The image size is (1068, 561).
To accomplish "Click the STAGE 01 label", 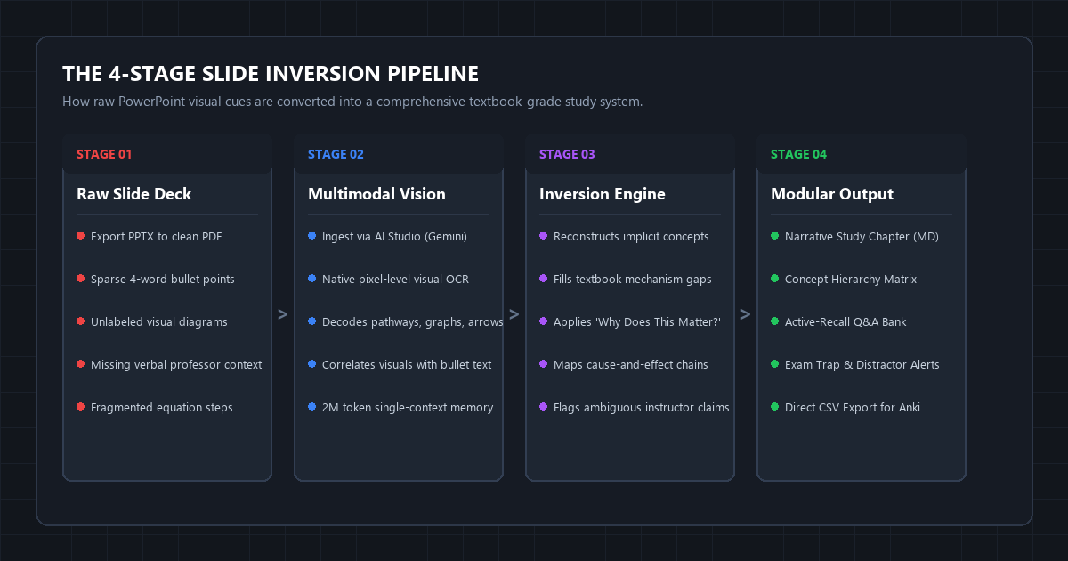I will pyautogui.click(x=104, y=154).
